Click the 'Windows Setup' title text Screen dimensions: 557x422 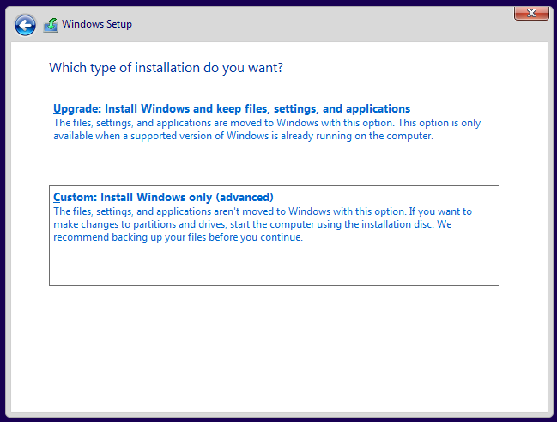coord(97,25)
